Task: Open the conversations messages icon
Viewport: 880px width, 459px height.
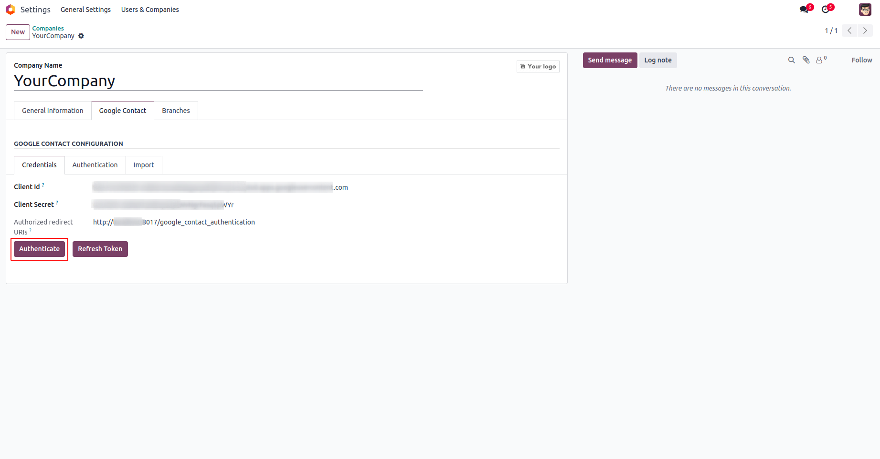Action: (x=805, y=10)
